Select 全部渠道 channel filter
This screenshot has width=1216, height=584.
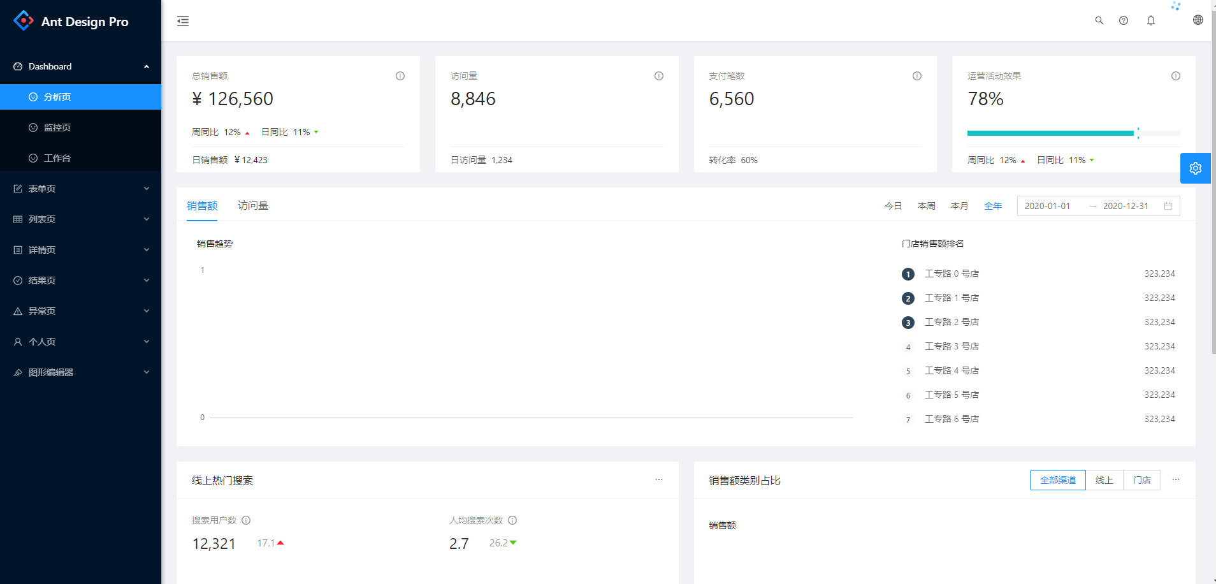pos(1058,480)
